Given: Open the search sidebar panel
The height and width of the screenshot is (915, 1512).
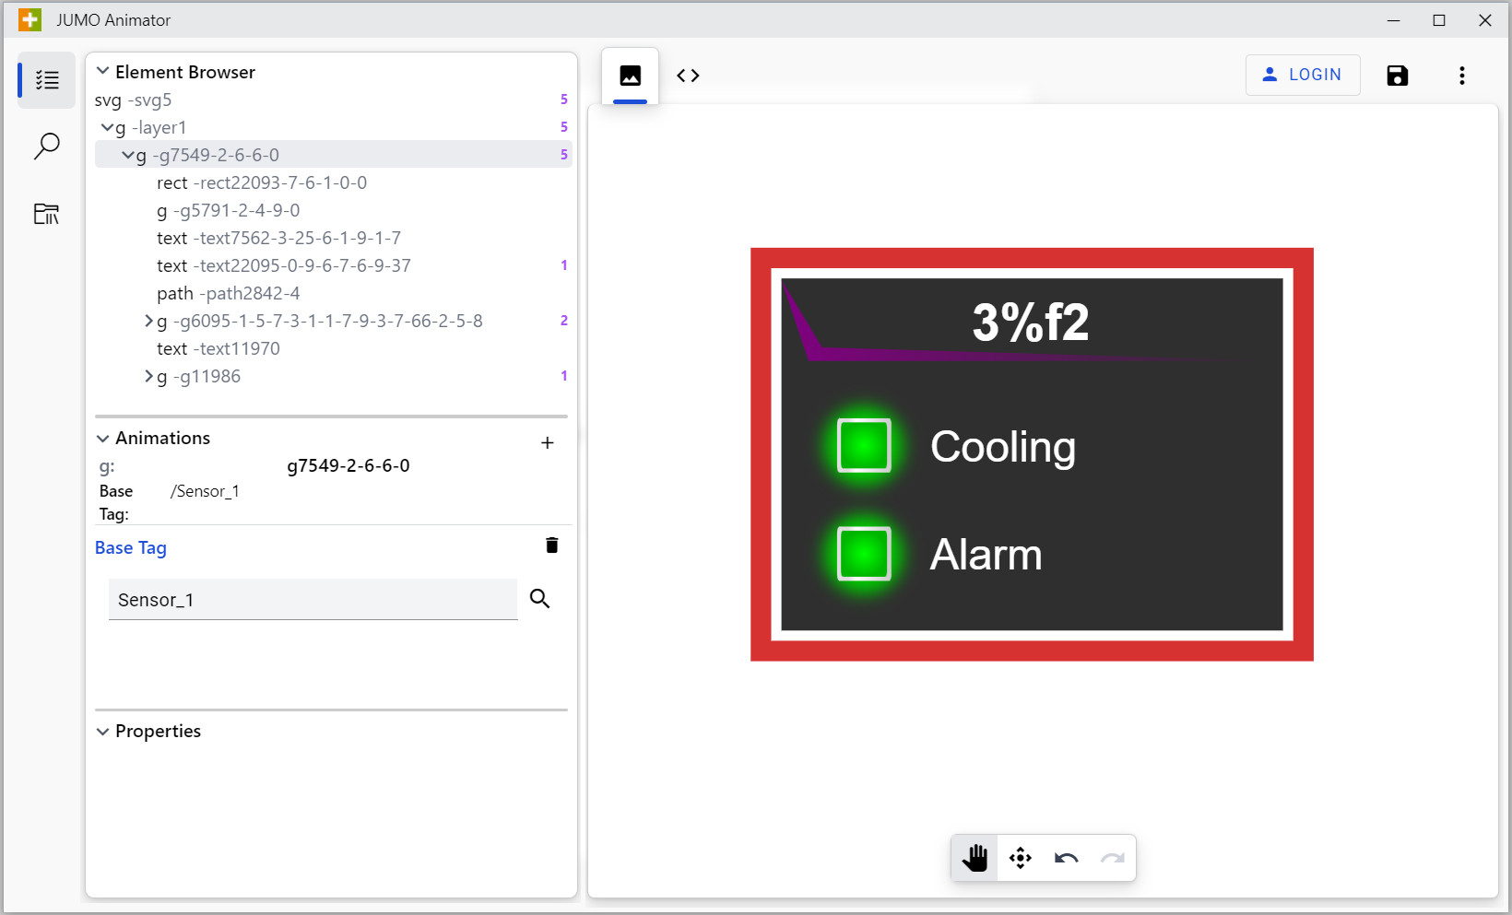Looking at the screenshot, I should pos(47,147).
